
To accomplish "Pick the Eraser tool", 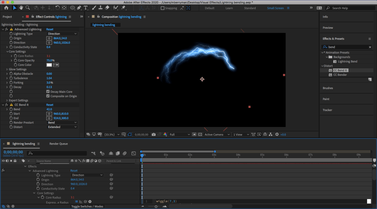I will pos(107,8).
